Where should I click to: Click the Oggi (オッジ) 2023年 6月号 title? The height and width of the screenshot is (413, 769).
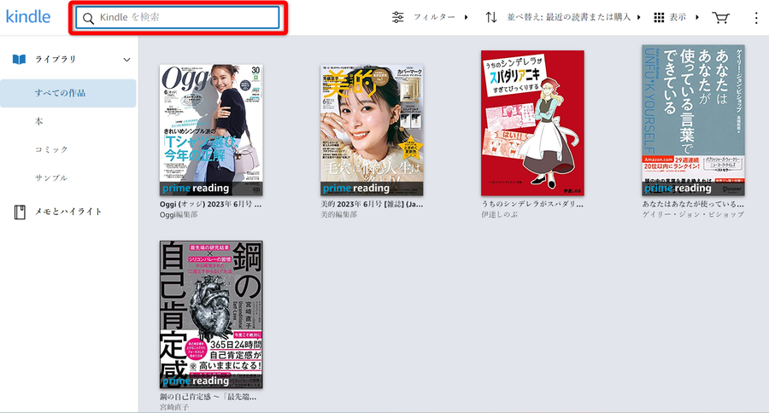coord(210,204)
